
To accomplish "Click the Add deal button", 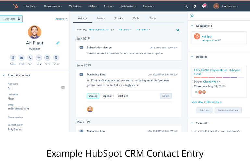I will click(x=205, y=110).
